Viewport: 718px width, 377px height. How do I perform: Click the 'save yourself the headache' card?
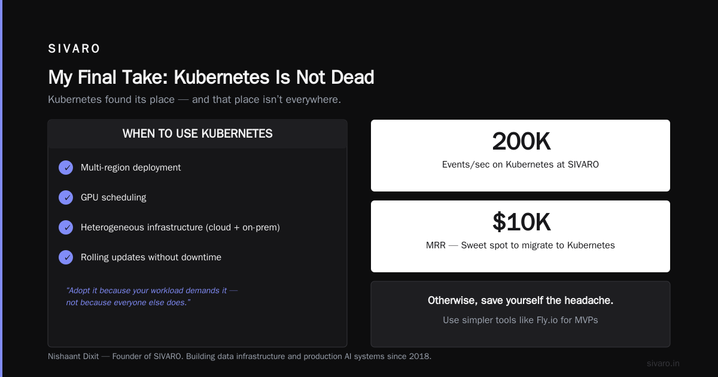point(521,314)
